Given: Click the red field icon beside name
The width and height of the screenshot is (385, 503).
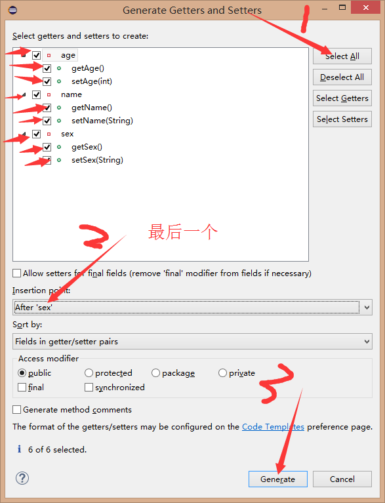Looking at the screenshot, I should 49,94.
